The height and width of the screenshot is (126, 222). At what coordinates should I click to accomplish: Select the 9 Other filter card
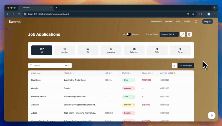(180, 50)
